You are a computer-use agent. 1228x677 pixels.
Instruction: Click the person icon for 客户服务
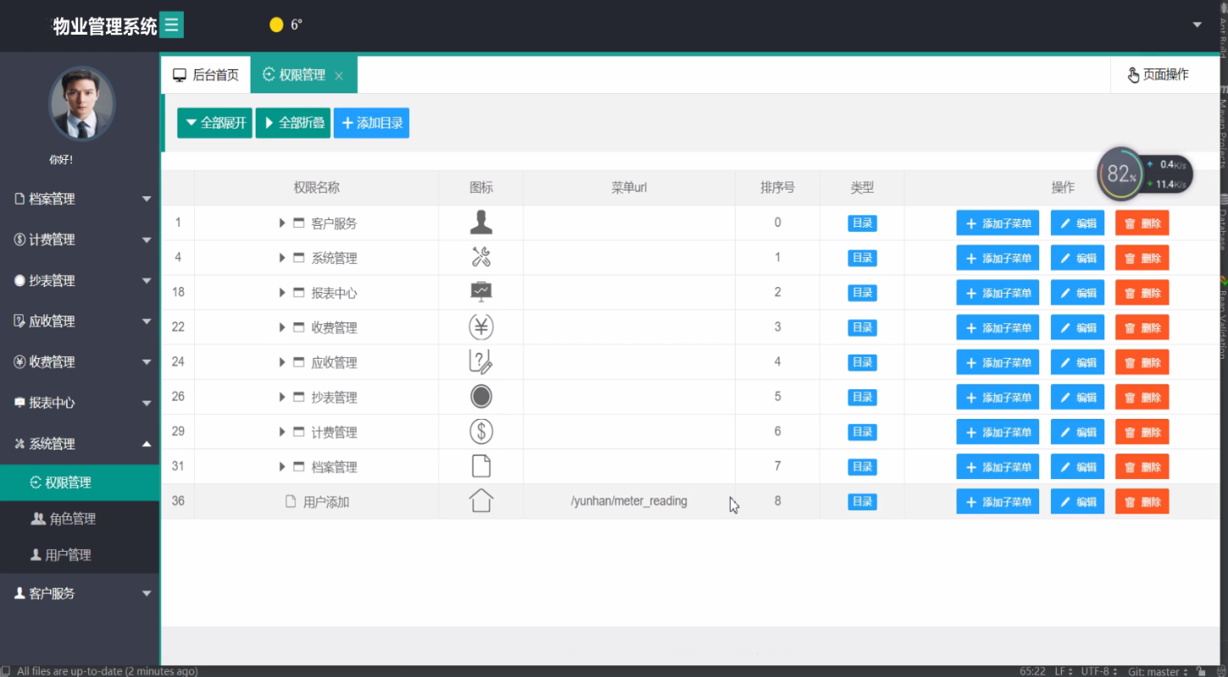481,223
